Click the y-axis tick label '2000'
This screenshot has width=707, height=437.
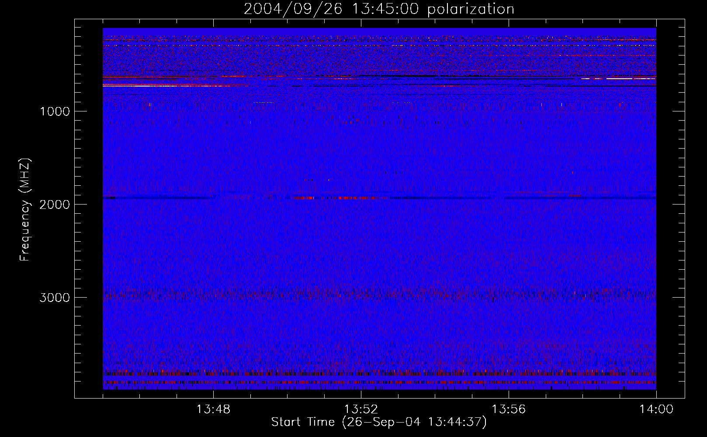[55, 205]
